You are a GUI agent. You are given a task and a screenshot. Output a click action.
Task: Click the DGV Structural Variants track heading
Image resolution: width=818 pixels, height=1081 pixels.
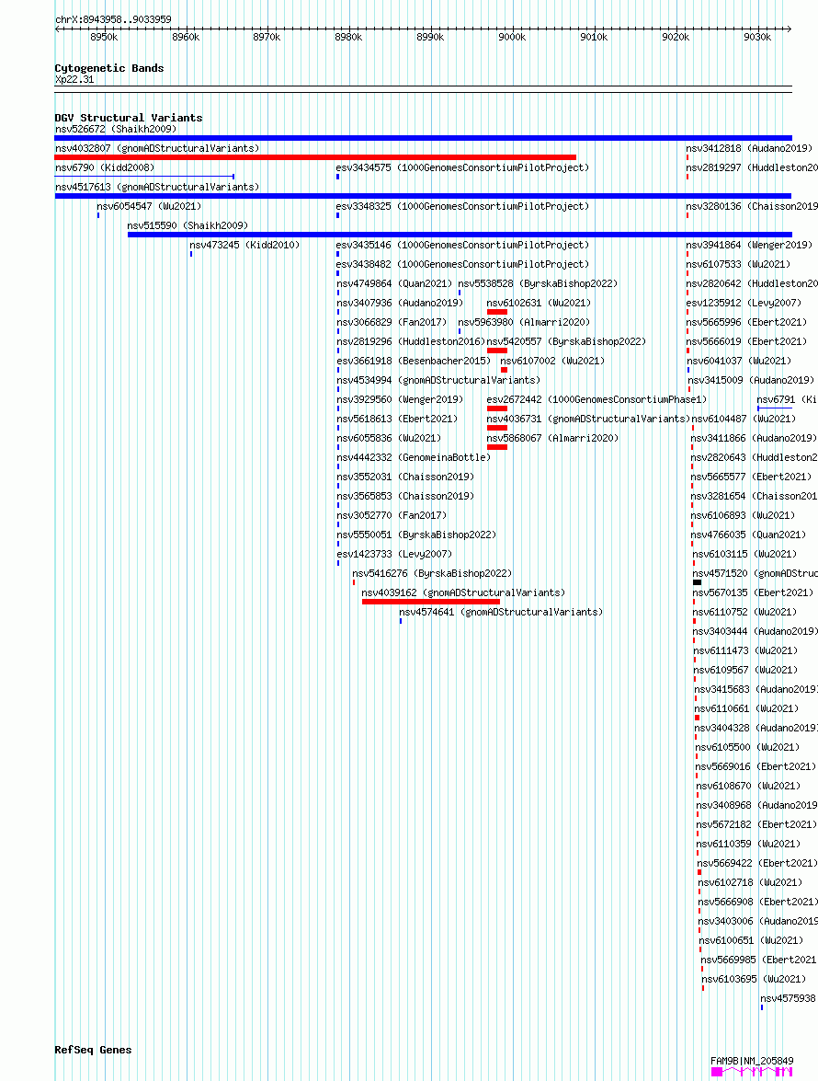click(x=128, y=118)
